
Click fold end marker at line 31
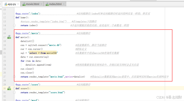(14, 92)
